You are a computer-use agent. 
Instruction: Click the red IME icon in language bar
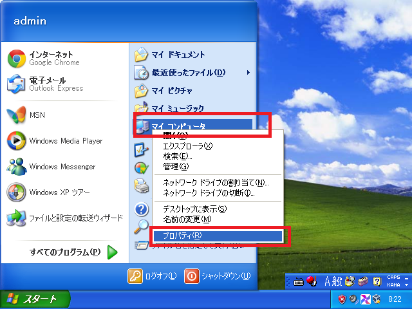coord(312,281)
